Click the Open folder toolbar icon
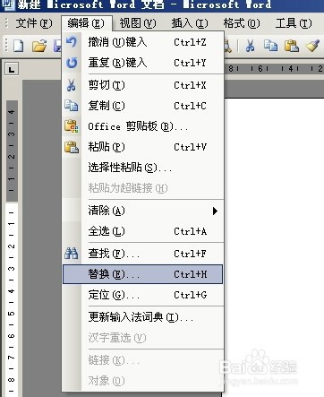The width and height of the screenshot is (324, 397). click(x=39, y=46)
